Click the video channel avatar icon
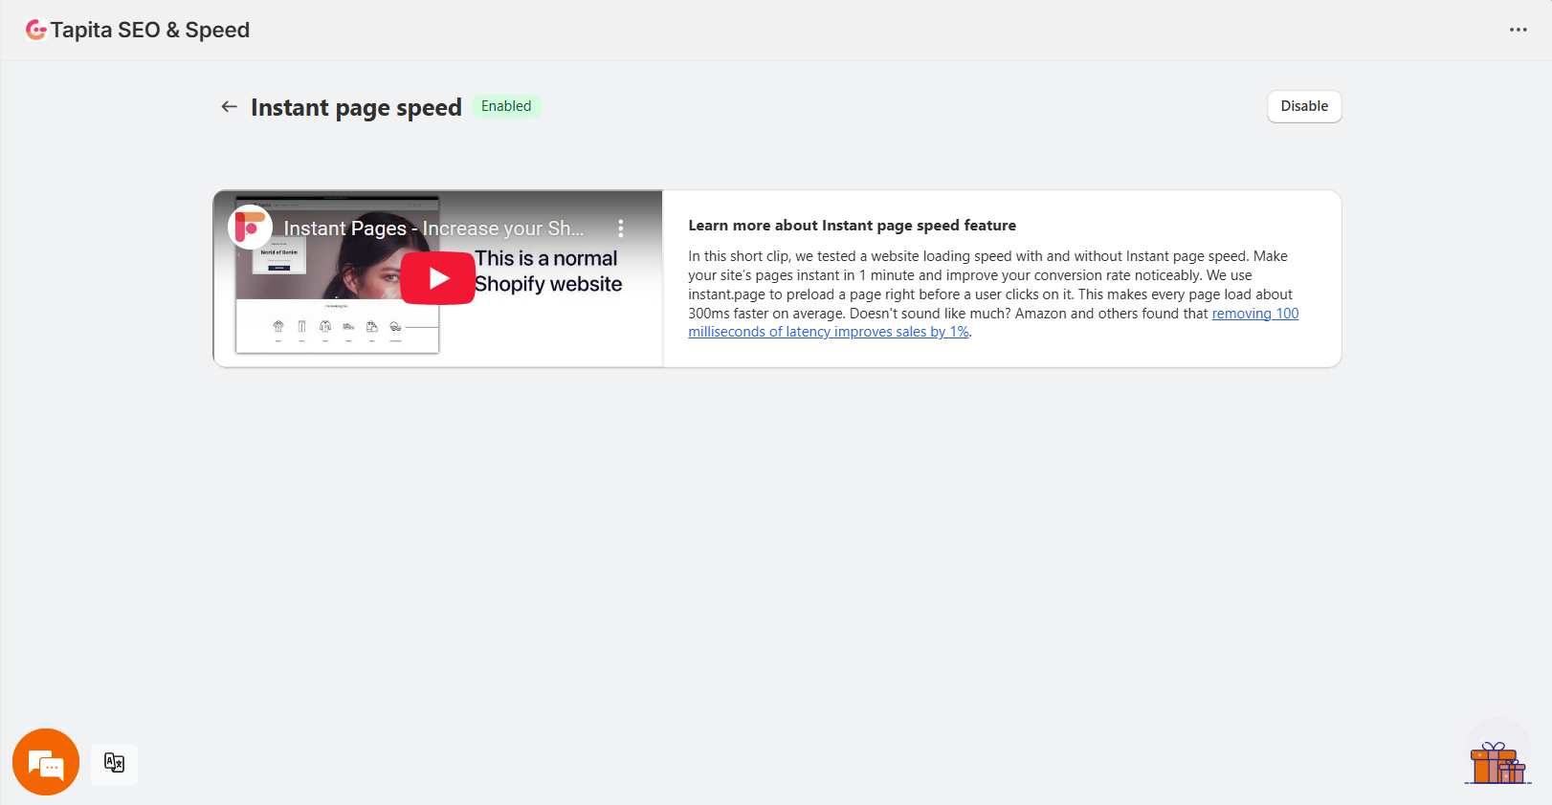Viewport: 1552px width, 805px height. click(x=251, y=228)
